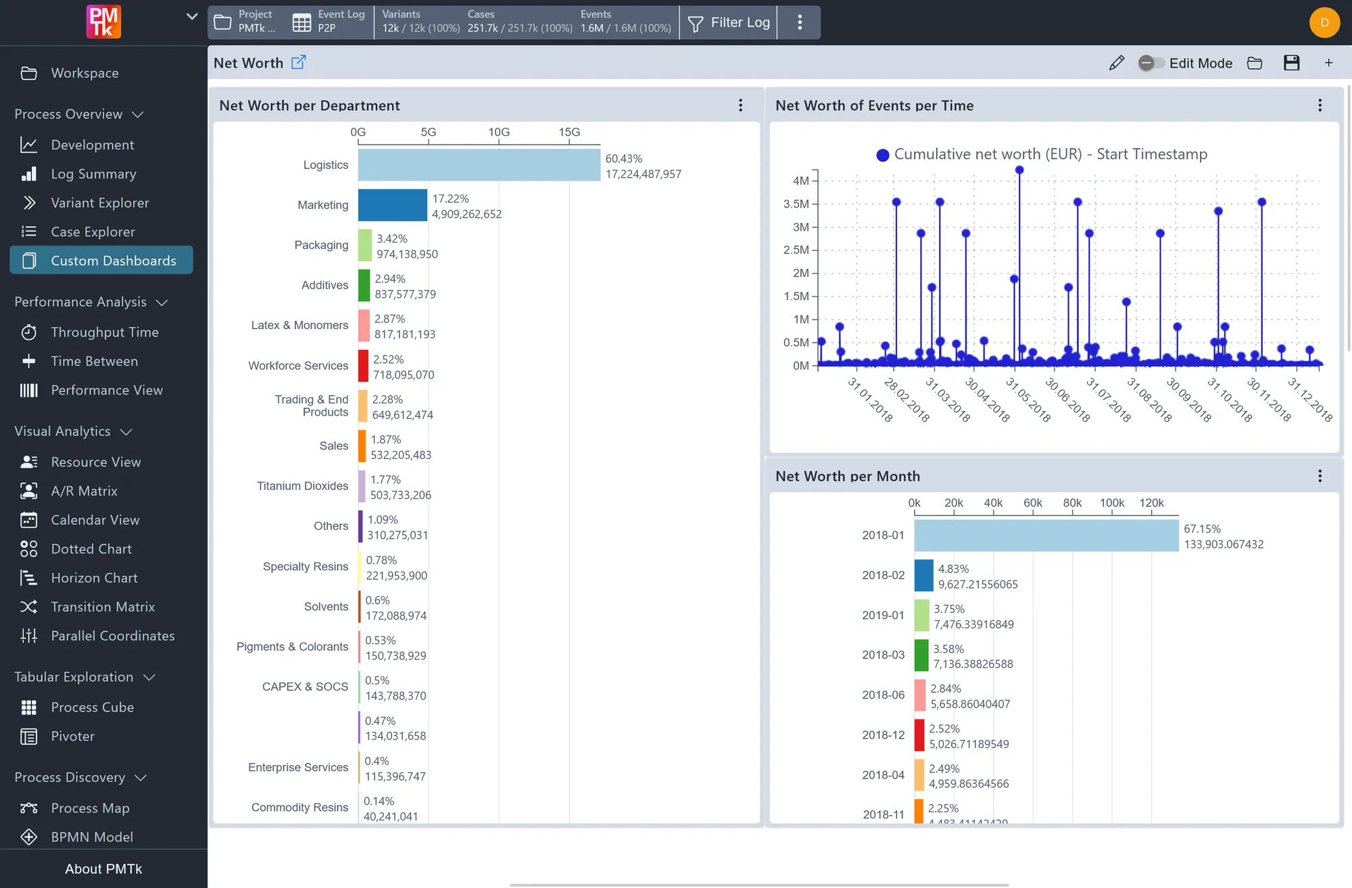The width and height of the screenshot is (1352, 888).
Task: Click the pencil edit icon
Action: (1117, 63)
